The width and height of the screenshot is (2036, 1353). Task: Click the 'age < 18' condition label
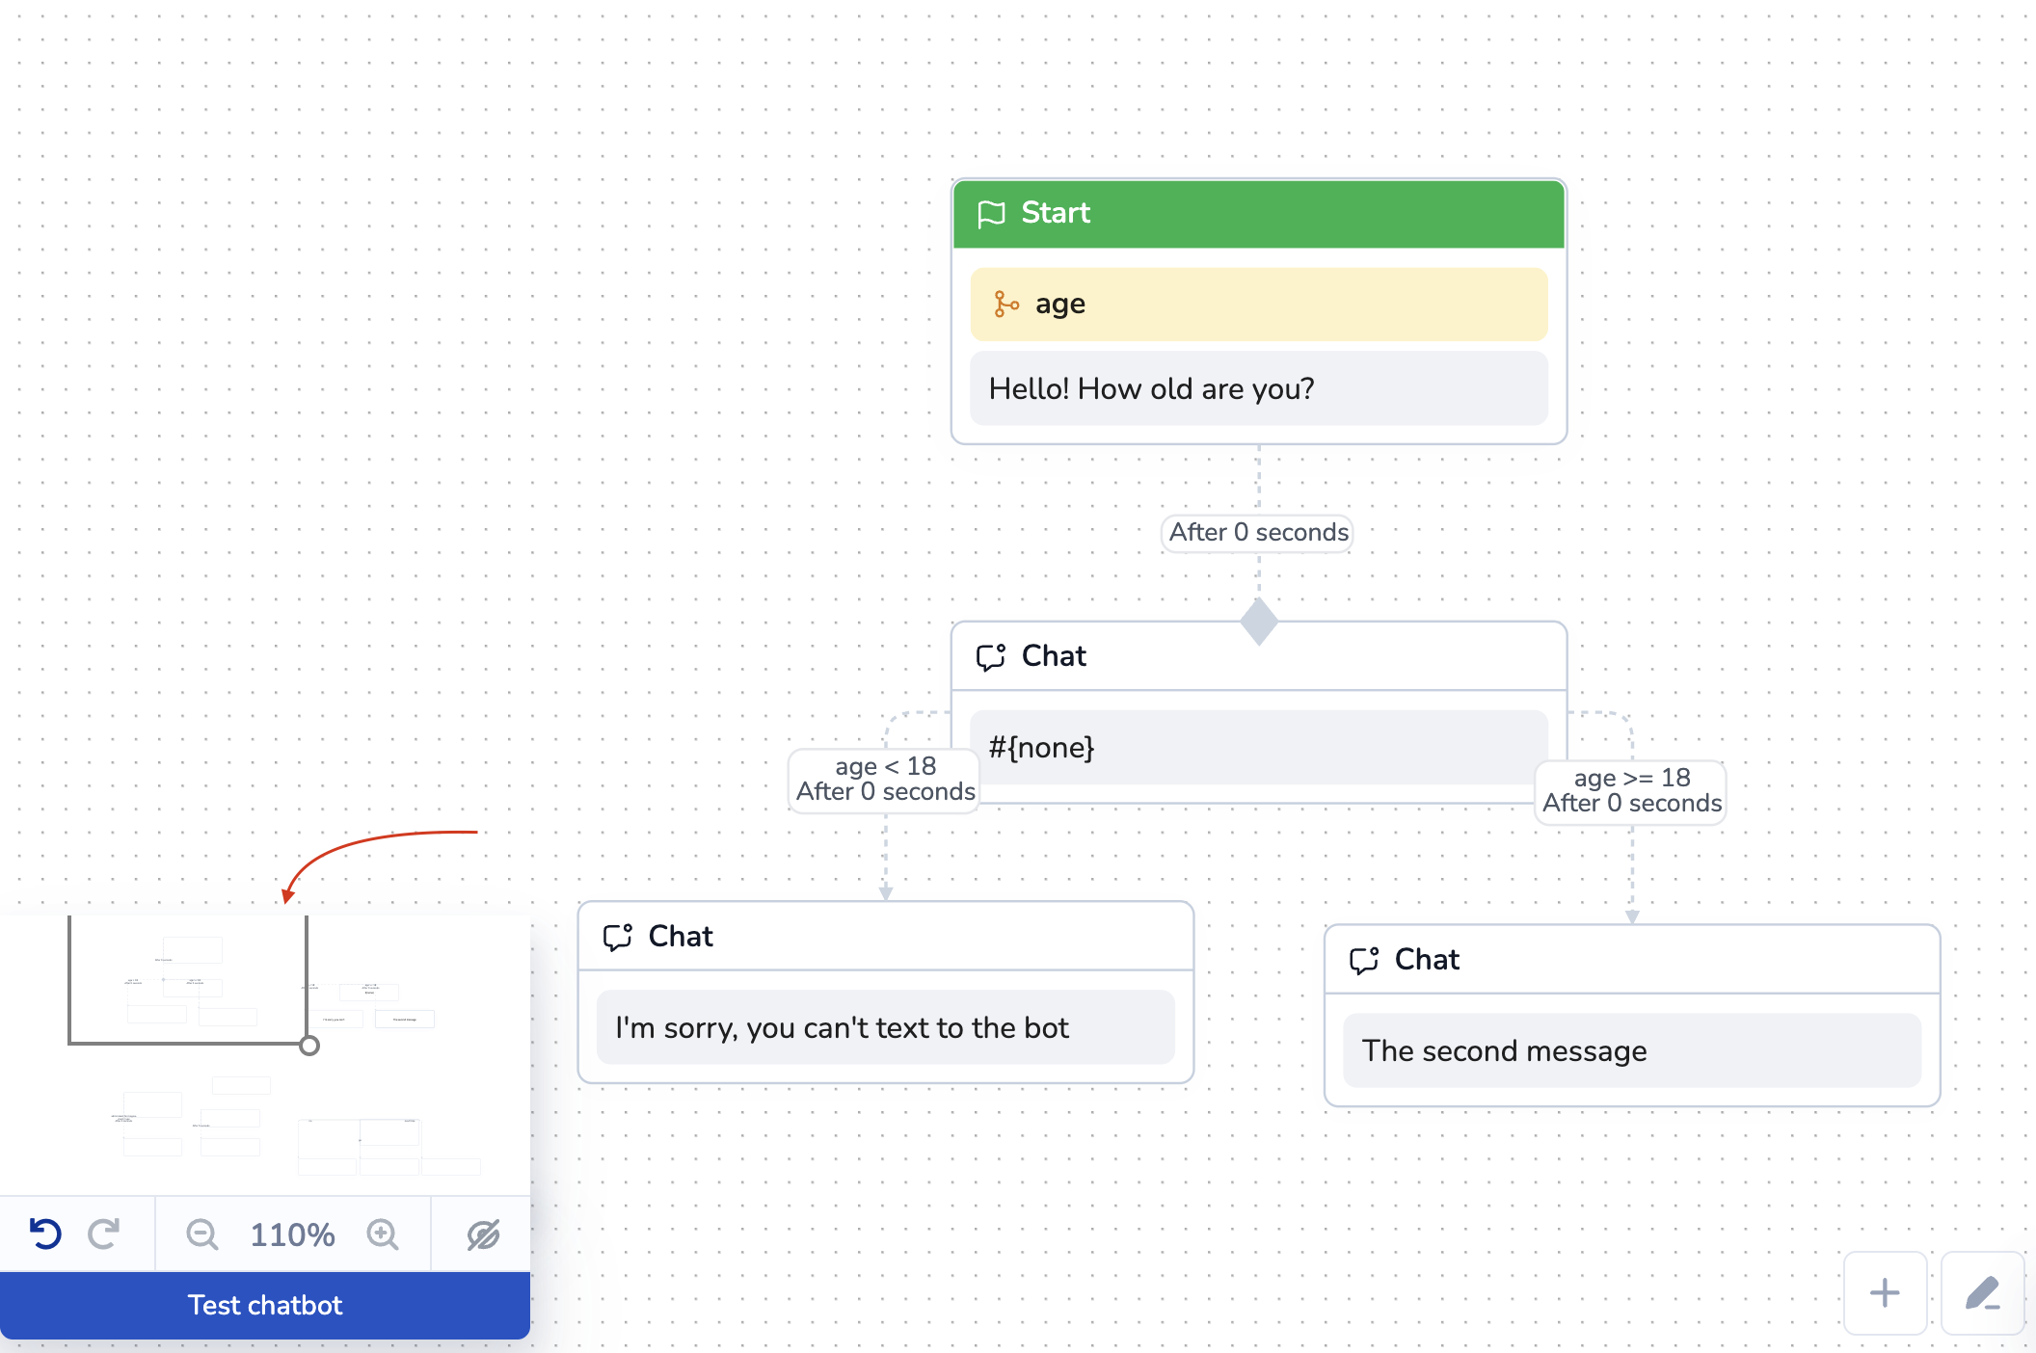885,767
